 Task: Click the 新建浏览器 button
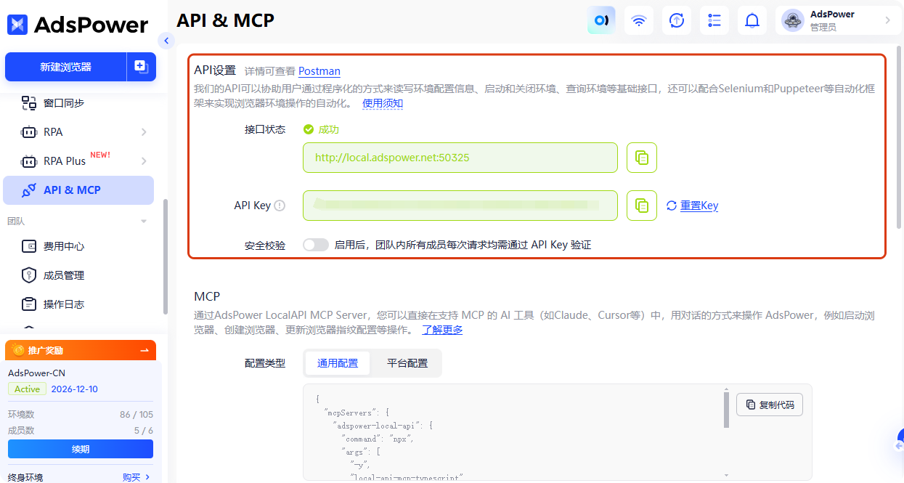65,67
